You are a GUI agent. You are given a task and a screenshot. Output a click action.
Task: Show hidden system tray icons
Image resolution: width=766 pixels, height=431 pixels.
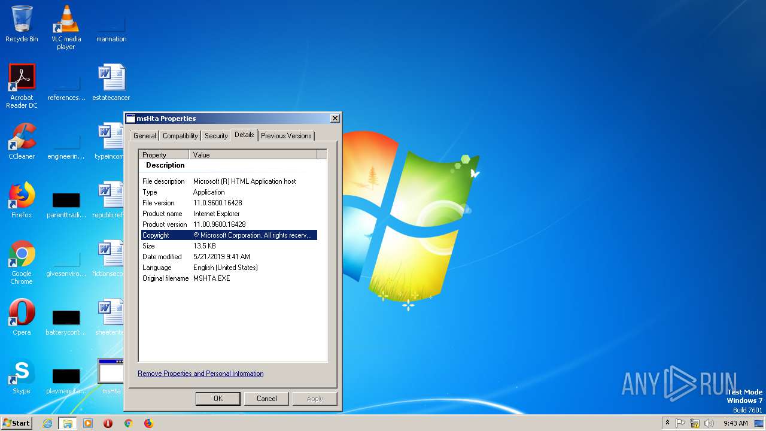667,423
